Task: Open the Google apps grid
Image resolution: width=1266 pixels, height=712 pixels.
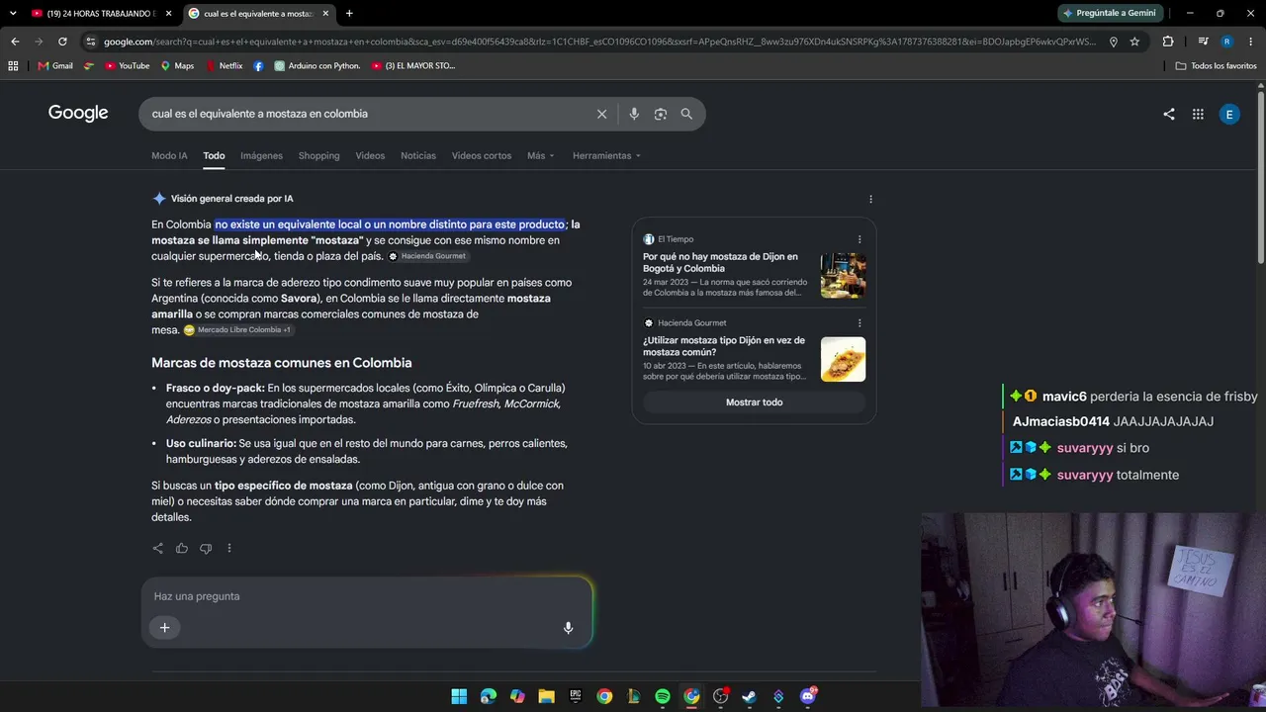Action: point(1198,114)
